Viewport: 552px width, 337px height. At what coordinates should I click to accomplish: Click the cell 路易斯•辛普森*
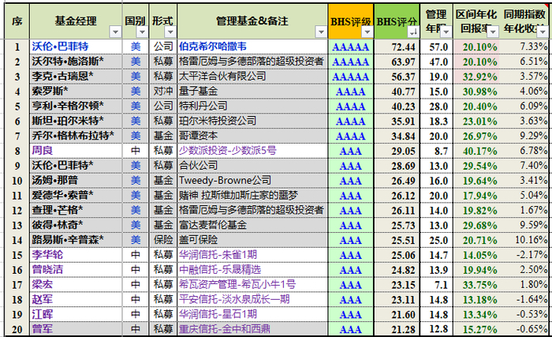click(x=76, y=240)
